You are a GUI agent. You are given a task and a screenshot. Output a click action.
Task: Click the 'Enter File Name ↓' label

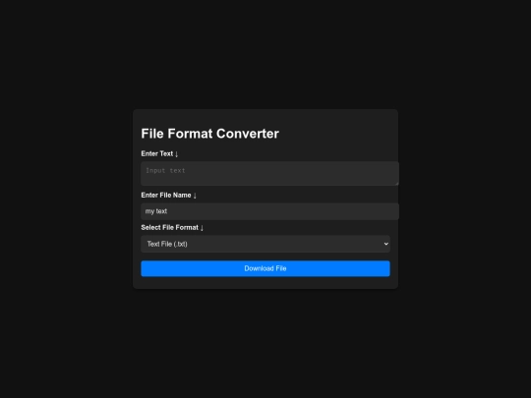pos(169,196)
